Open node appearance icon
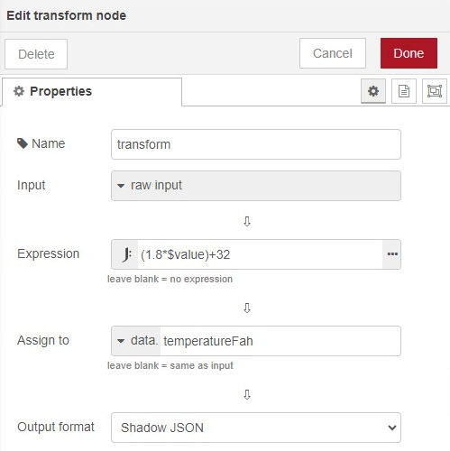This screenshot has height=451, width=450. point(435,91)
